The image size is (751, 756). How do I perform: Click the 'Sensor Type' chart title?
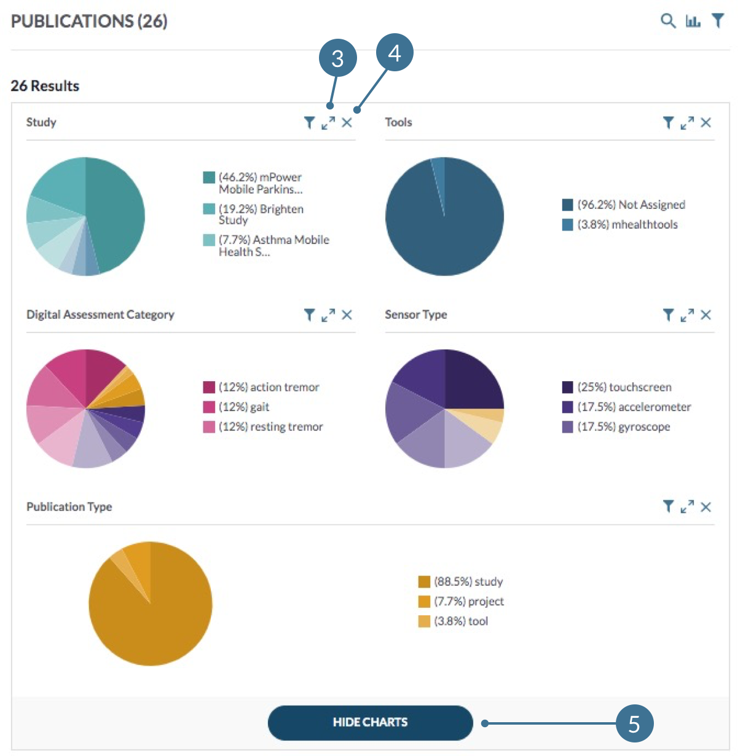point(416,315)
